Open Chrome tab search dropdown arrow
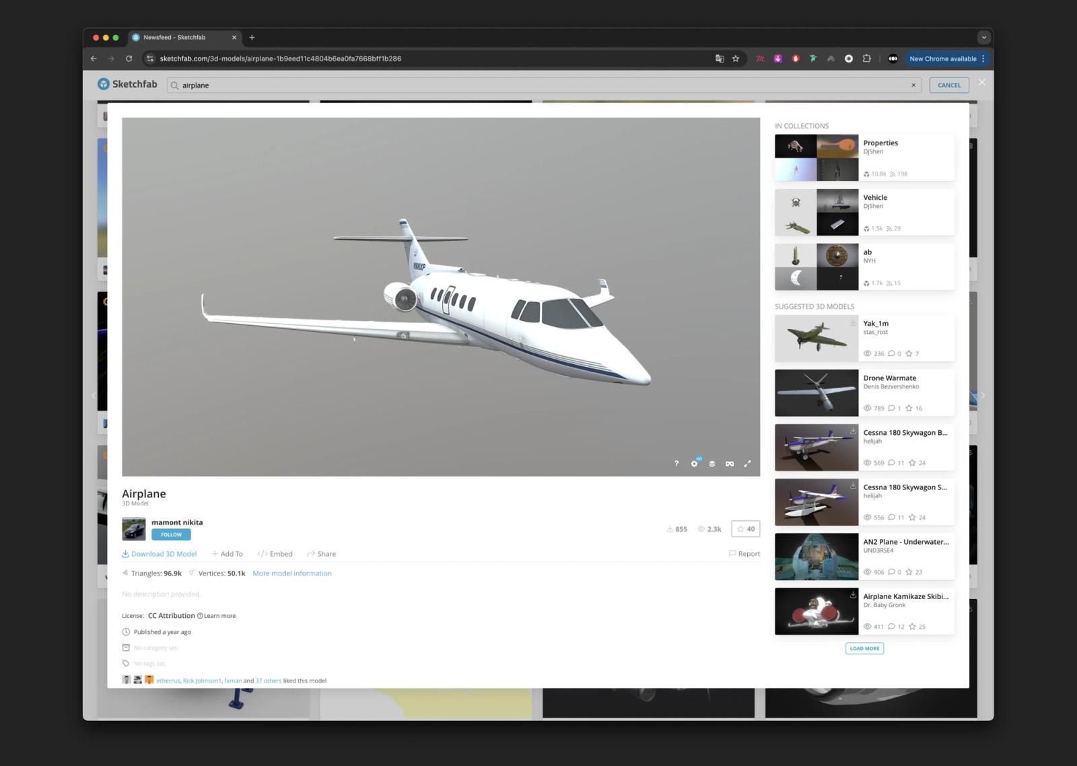Viewport: 1077px width, 766px height. point(983,38)
